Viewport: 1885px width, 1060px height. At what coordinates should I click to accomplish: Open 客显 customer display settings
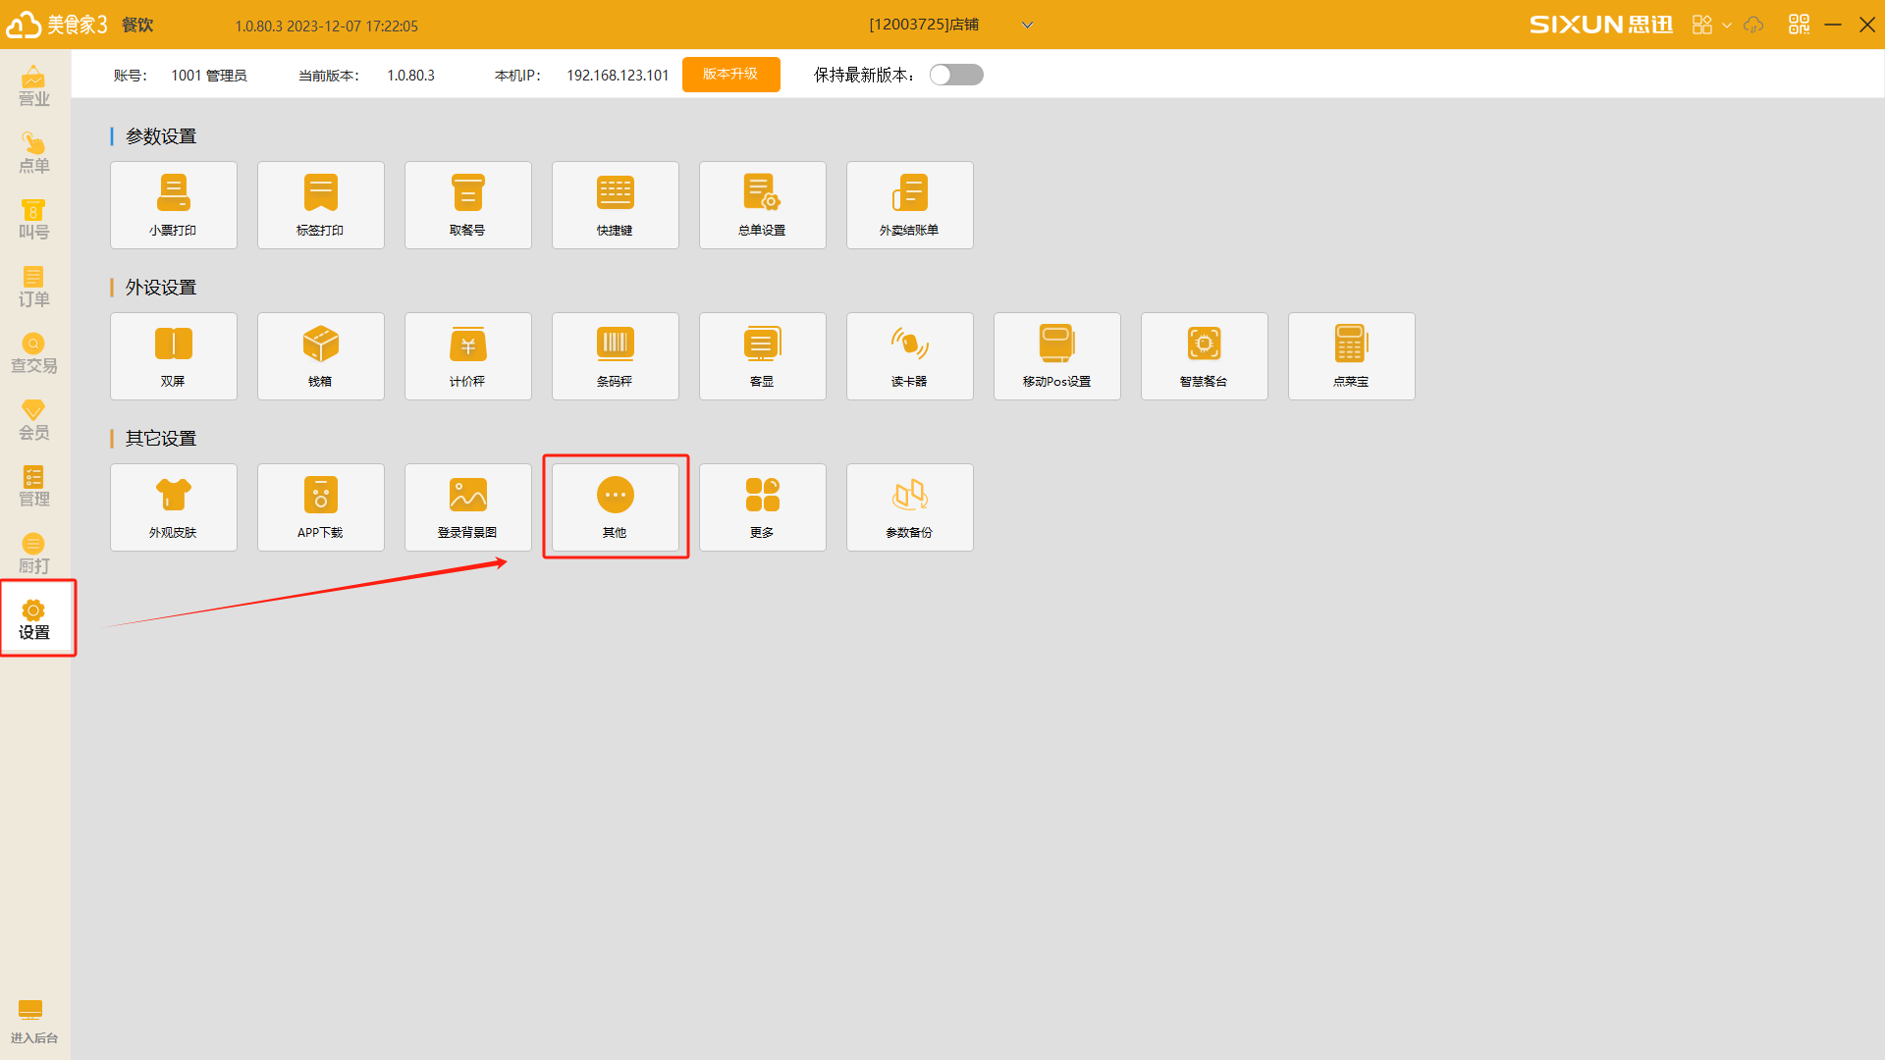763,356
